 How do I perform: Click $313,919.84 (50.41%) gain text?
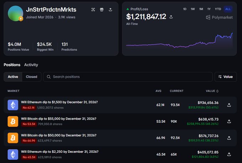[204, 107]
